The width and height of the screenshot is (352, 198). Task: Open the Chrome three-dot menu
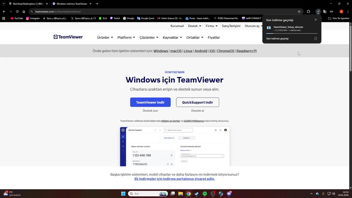[x=348, y=12]
